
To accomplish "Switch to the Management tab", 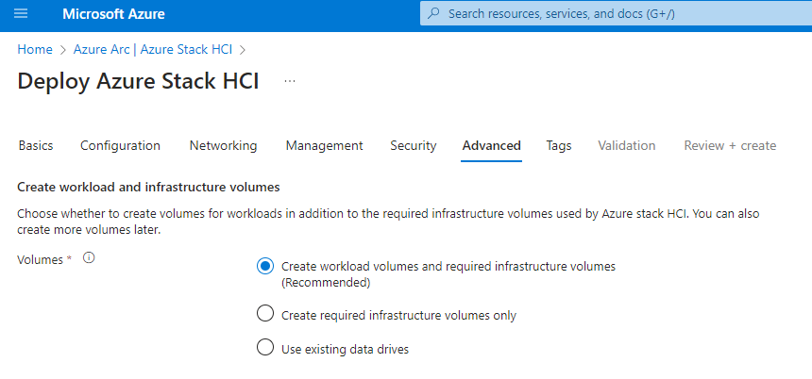I will 324,145.
